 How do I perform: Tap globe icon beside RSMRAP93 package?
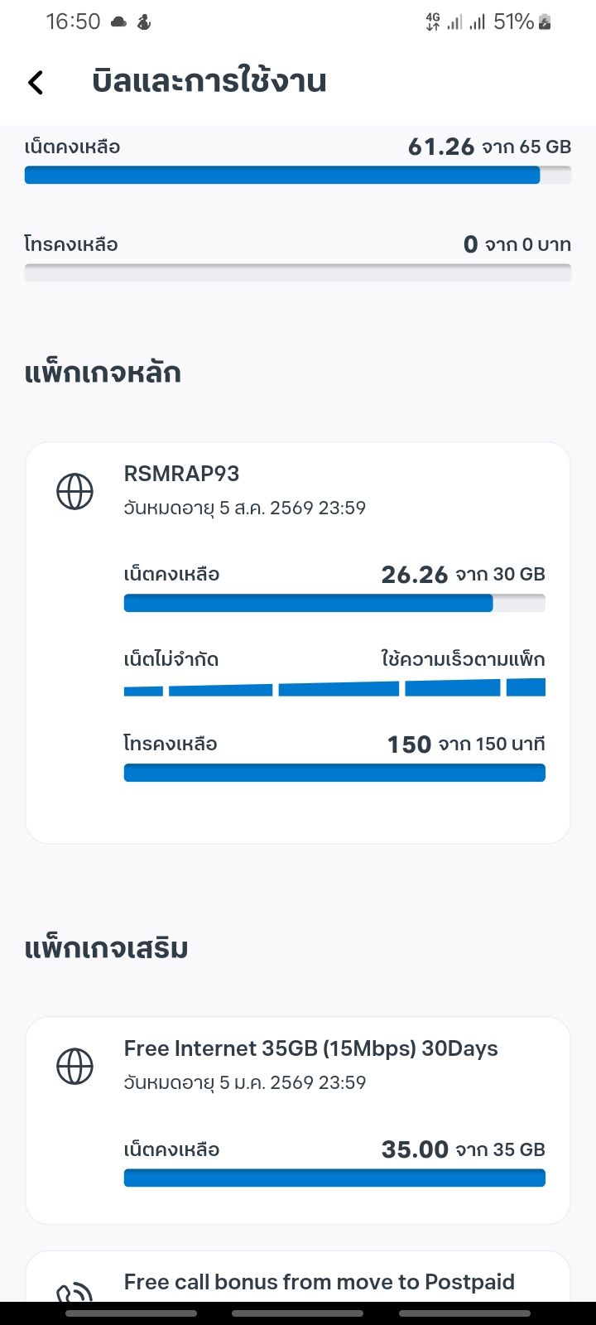tap(74, 491)
